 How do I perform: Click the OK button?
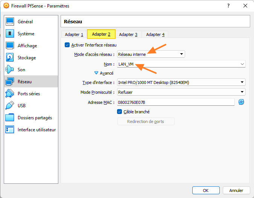pyautogui.click(x=206, y=190)
